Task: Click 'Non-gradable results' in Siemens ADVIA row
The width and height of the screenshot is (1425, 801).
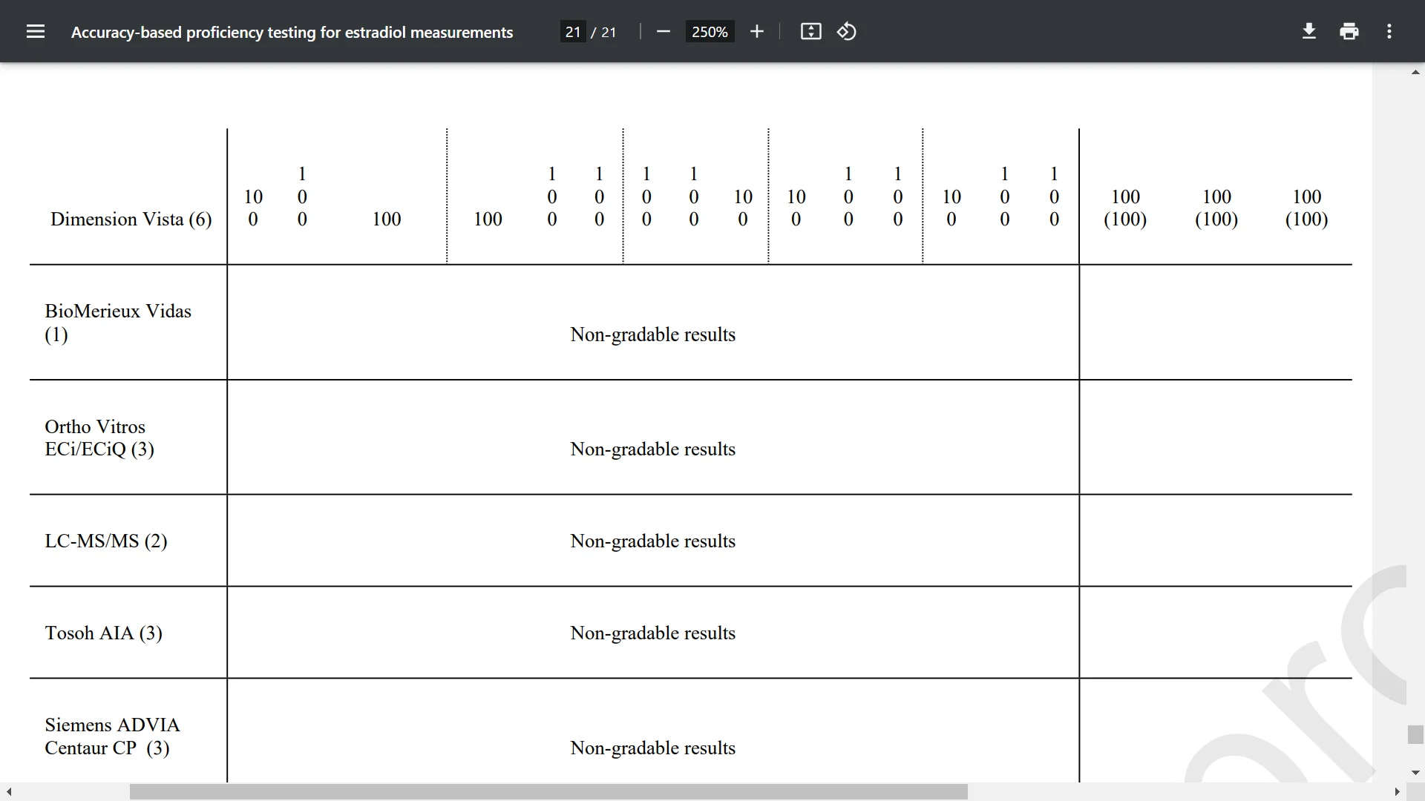Action: 653,748
